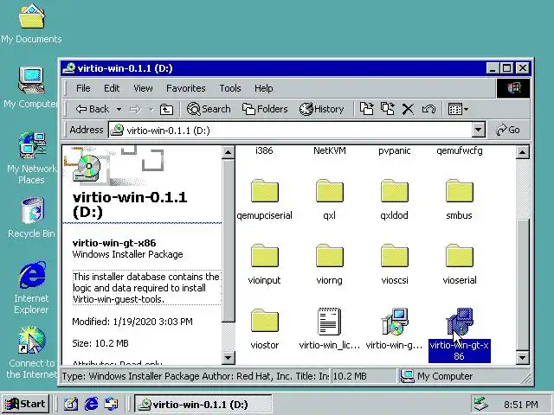Click file list scrollbar down arrow

(x=522, y=357)
